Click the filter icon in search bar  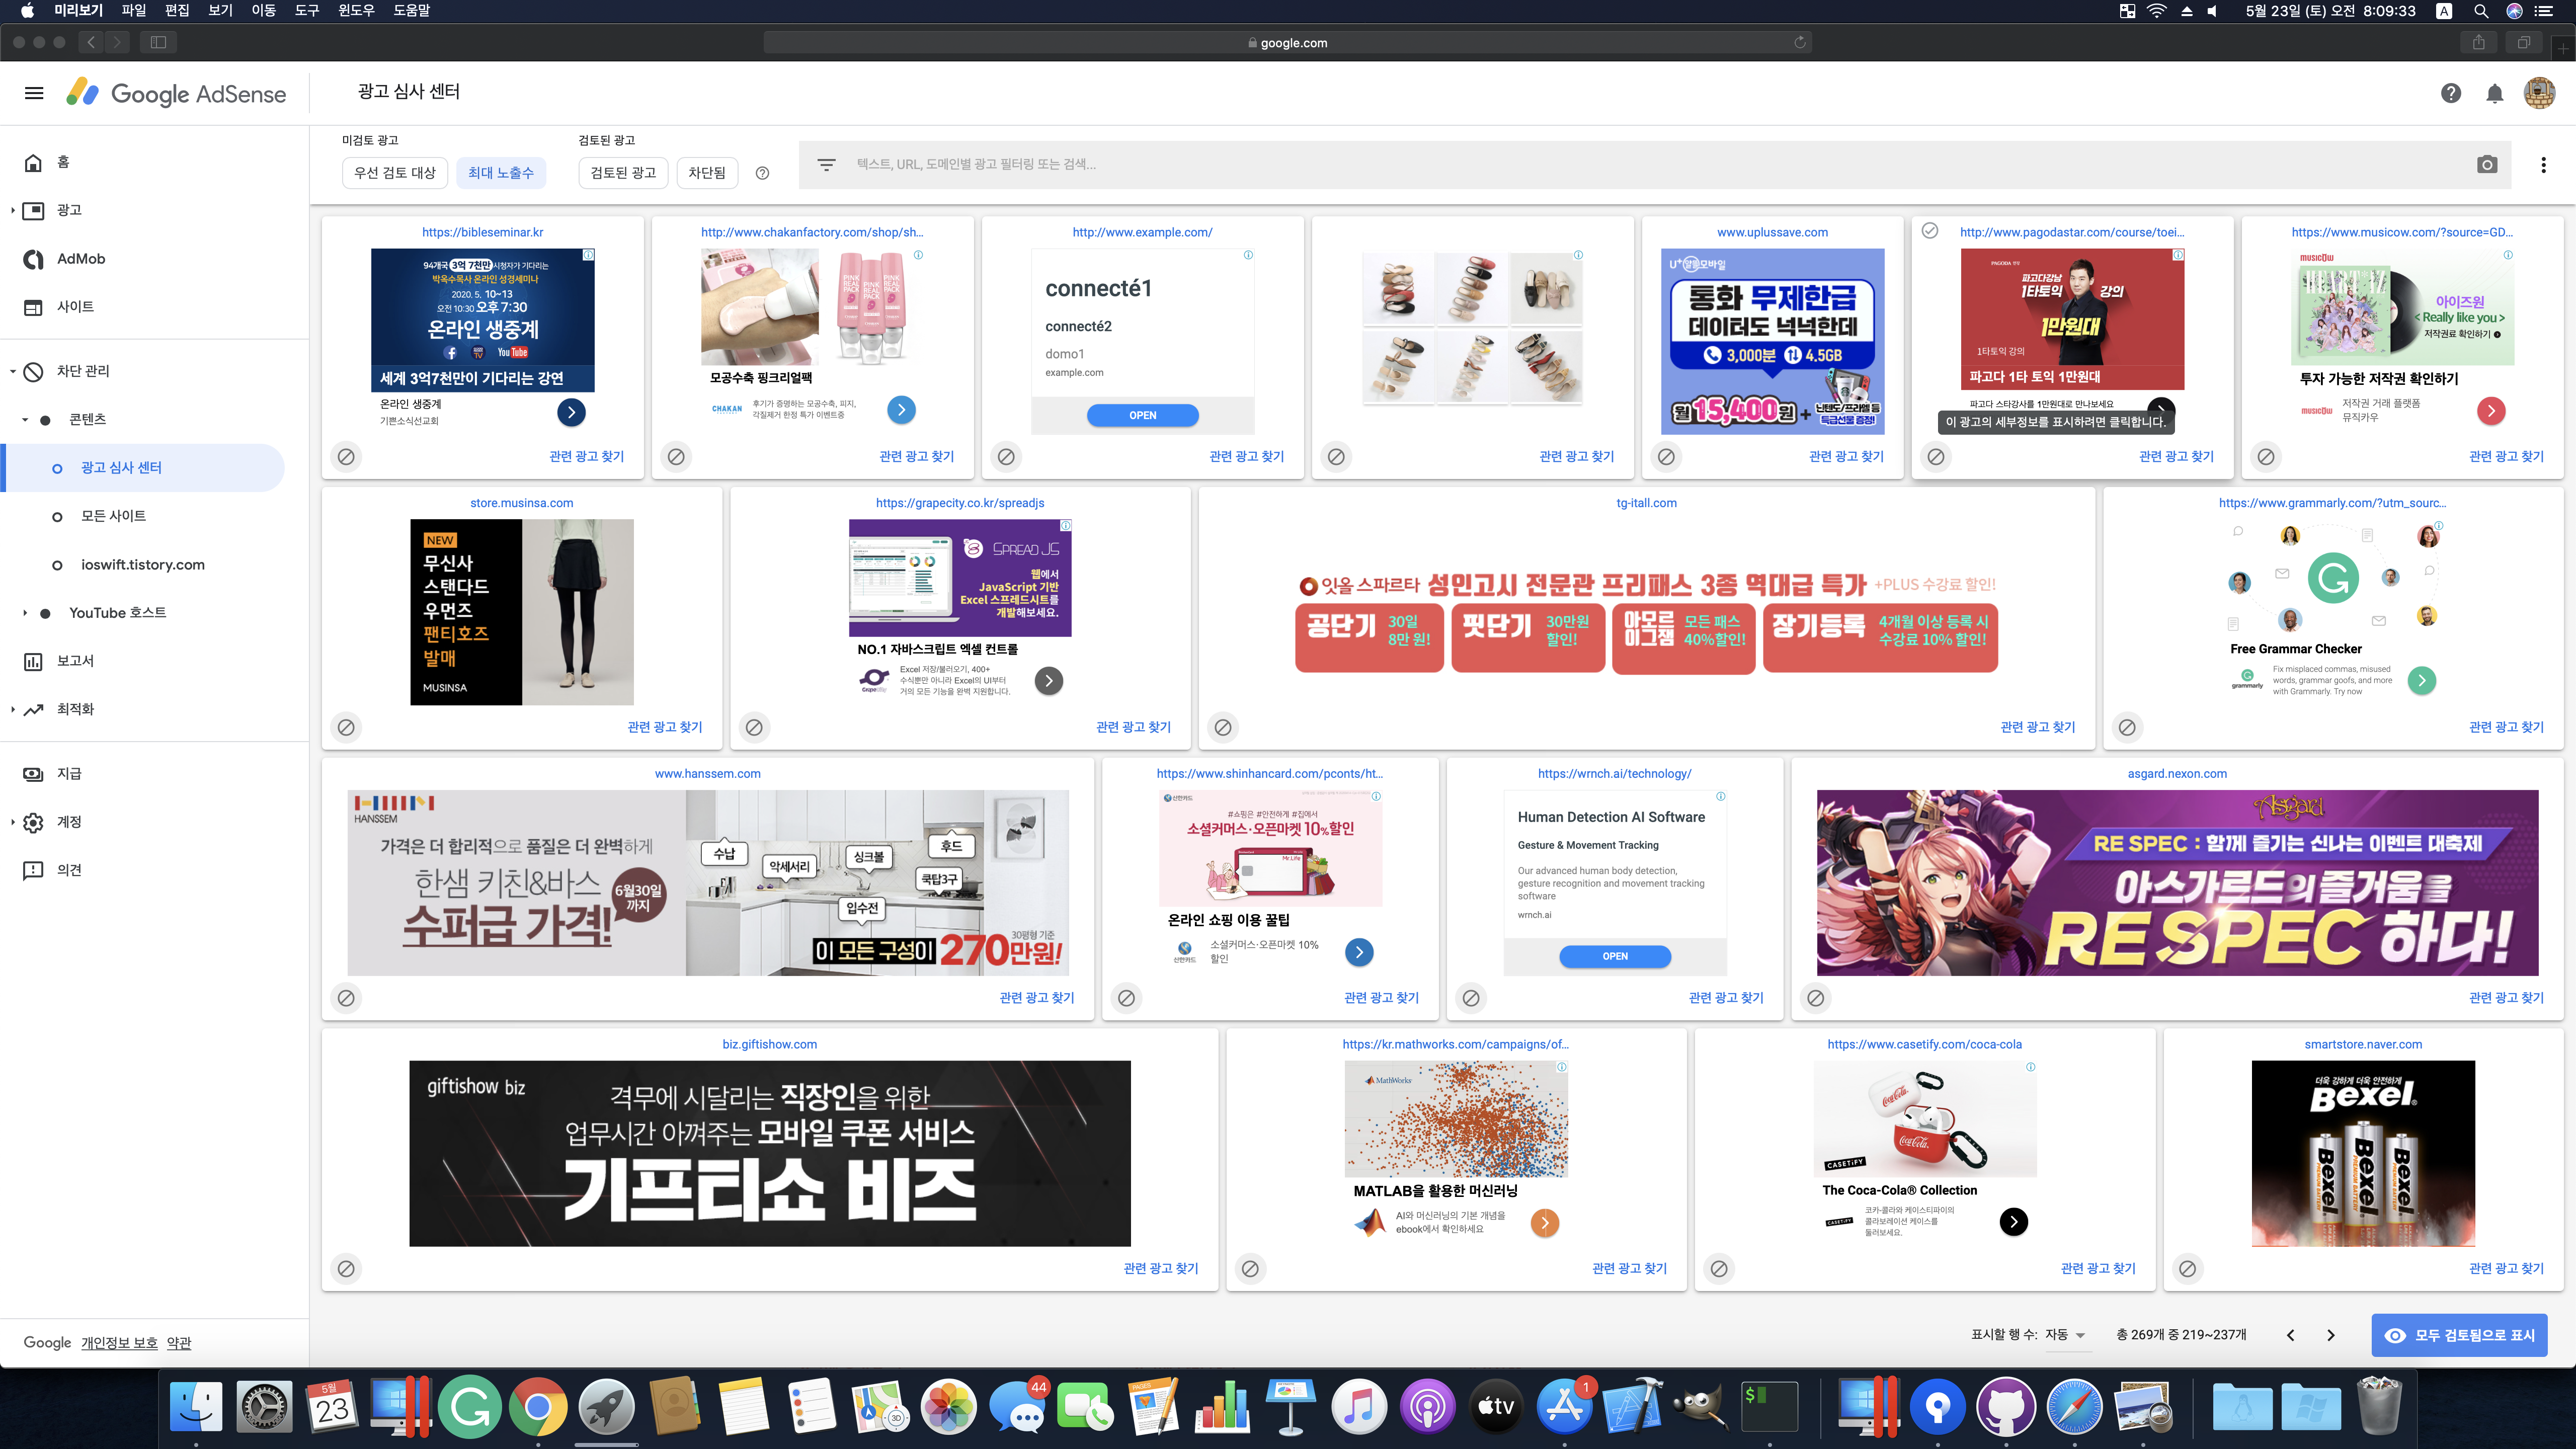(826, 165)
